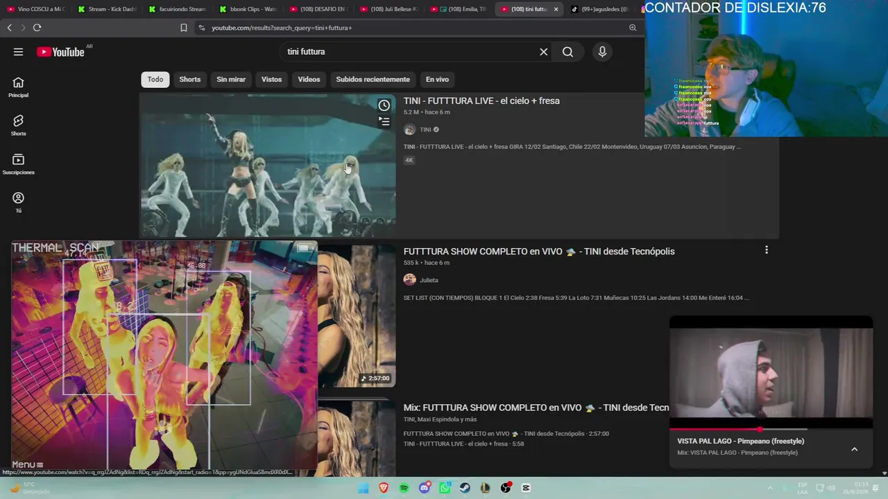Open the site settings icon beside URL
Viewport: 888px width, 499px height.
(202, 28)
